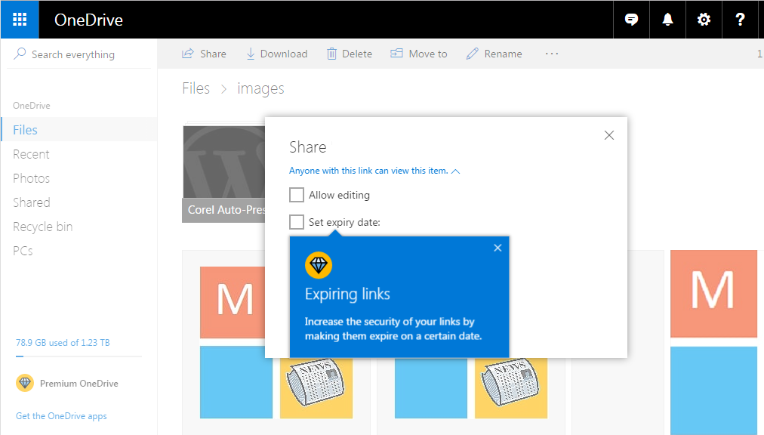Click the Premium OneDrive label
The height and width of the screenshot is (435, 764).
[79, 384]
